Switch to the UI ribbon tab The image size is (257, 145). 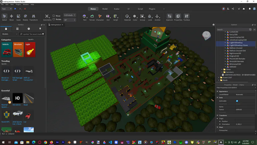128,9
